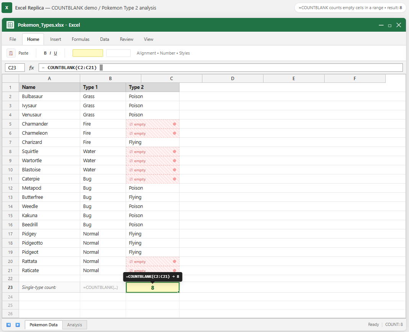Click the workbook grid icon in title bar
Image resolution: width=409 pixels, height=332 pixels.
click(10, 25)
